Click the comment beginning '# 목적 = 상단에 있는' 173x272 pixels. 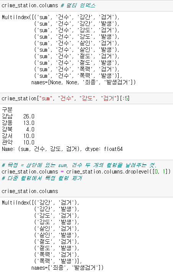point(79,165)
